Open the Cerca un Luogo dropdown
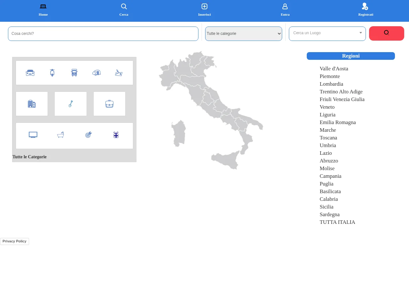Screen dimensions: 409x307 click(327, 34)
